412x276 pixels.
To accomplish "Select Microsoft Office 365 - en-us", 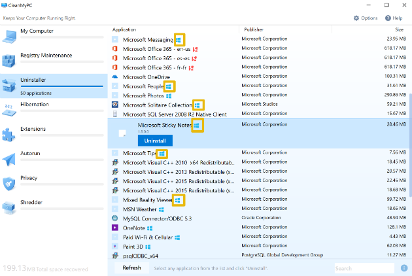I will [x=258, y=48].
